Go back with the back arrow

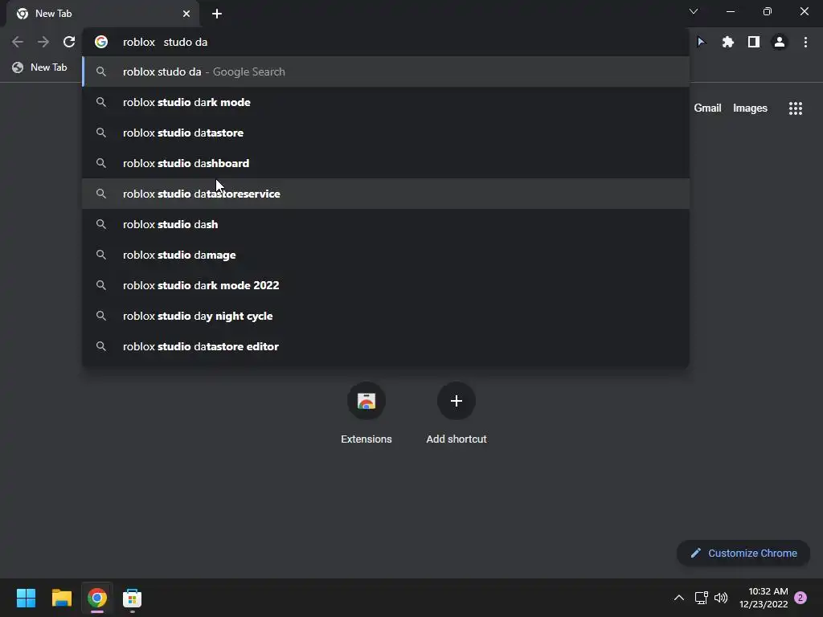18,42
